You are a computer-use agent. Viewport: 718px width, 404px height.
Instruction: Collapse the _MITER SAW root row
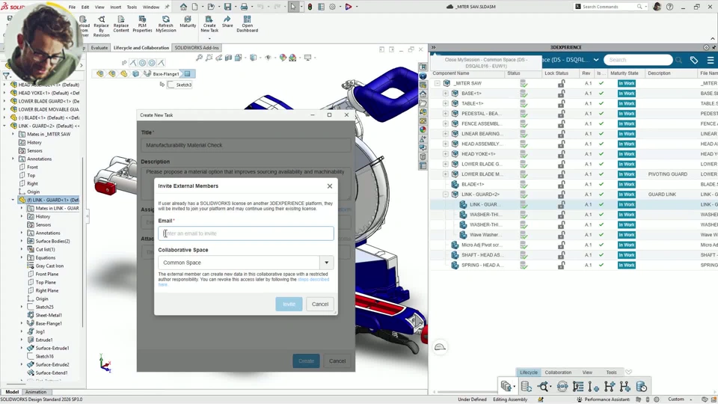pyautogui.click(x=437, y=83)
